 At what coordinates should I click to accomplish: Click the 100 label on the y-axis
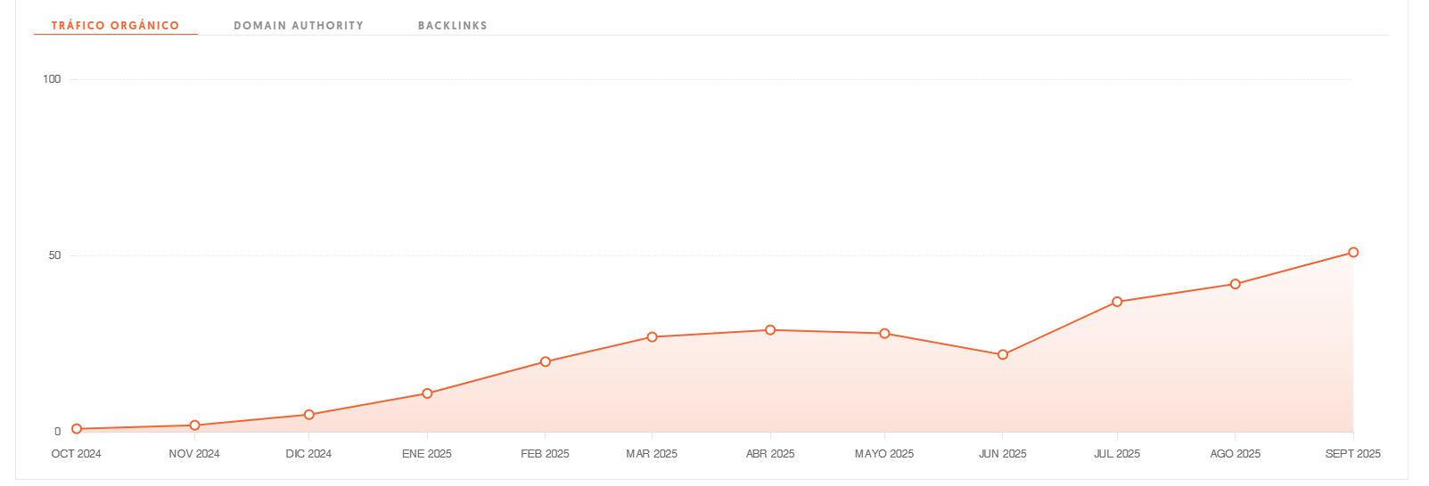pyautogui.click(x=52, y=79)
